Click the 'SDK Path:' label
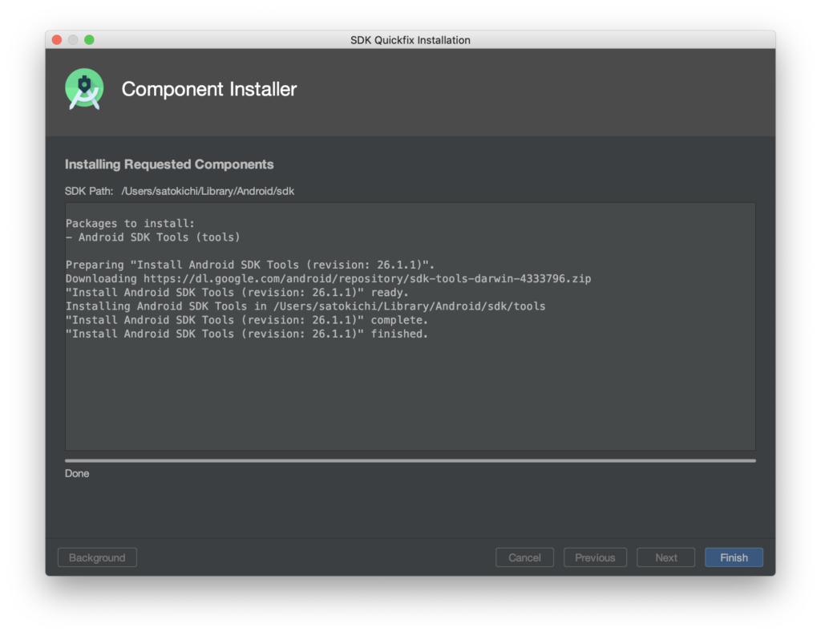This screenshot has height=636, width=821. tap(89, 191)
